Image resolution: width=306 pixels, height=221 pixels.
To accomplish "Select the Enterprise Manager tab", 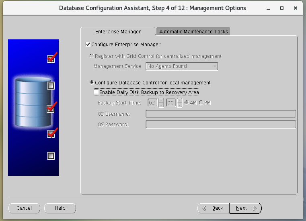I will [118, 31].
